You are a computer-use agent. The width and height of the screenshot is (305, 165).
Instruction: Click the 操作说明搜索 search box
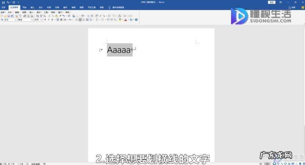pyautogui.click(x=118, y=7)
